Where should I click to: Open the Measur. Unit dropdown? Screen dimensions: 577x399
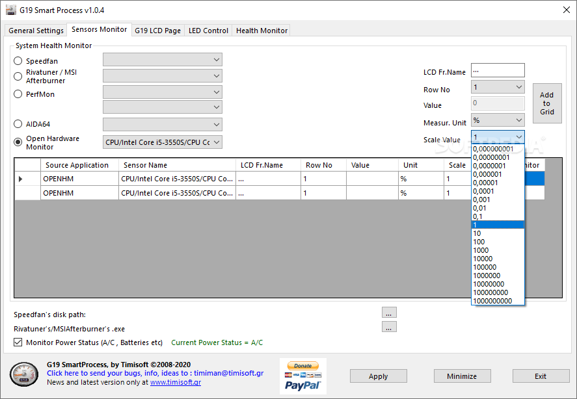tap(498, 120)
